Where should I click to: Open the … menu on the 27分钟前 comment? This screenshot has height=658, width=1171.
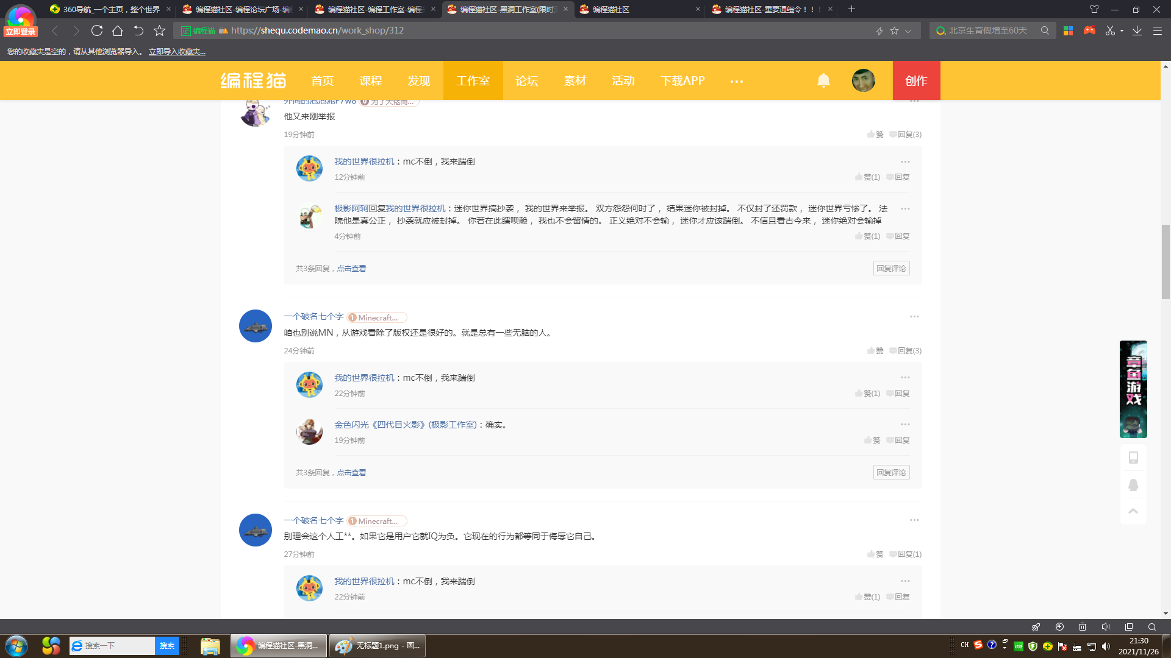tap(914, 520)
